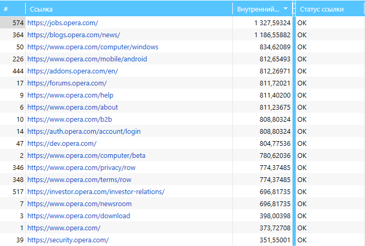Open the www.opera.com/b2b link
The image size is (365, 246).
coord(70,120)
